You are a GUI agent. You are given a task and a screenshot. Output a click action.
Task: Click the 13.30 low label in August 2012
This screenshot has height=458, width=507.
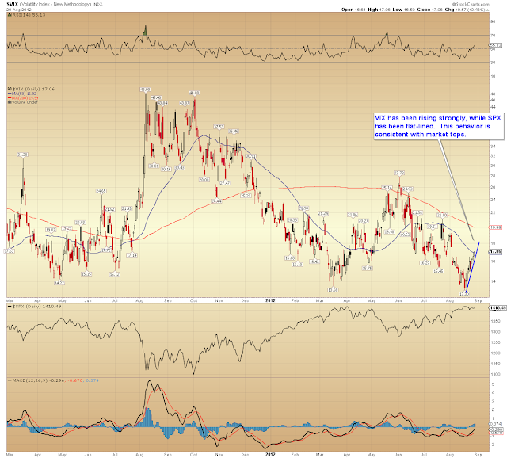464,294
